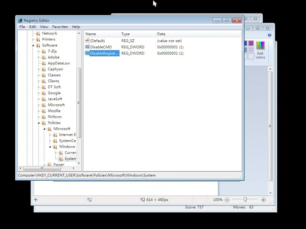The image size is (306, 229).
Task: Select the Power key
Action: click(59, 165)
